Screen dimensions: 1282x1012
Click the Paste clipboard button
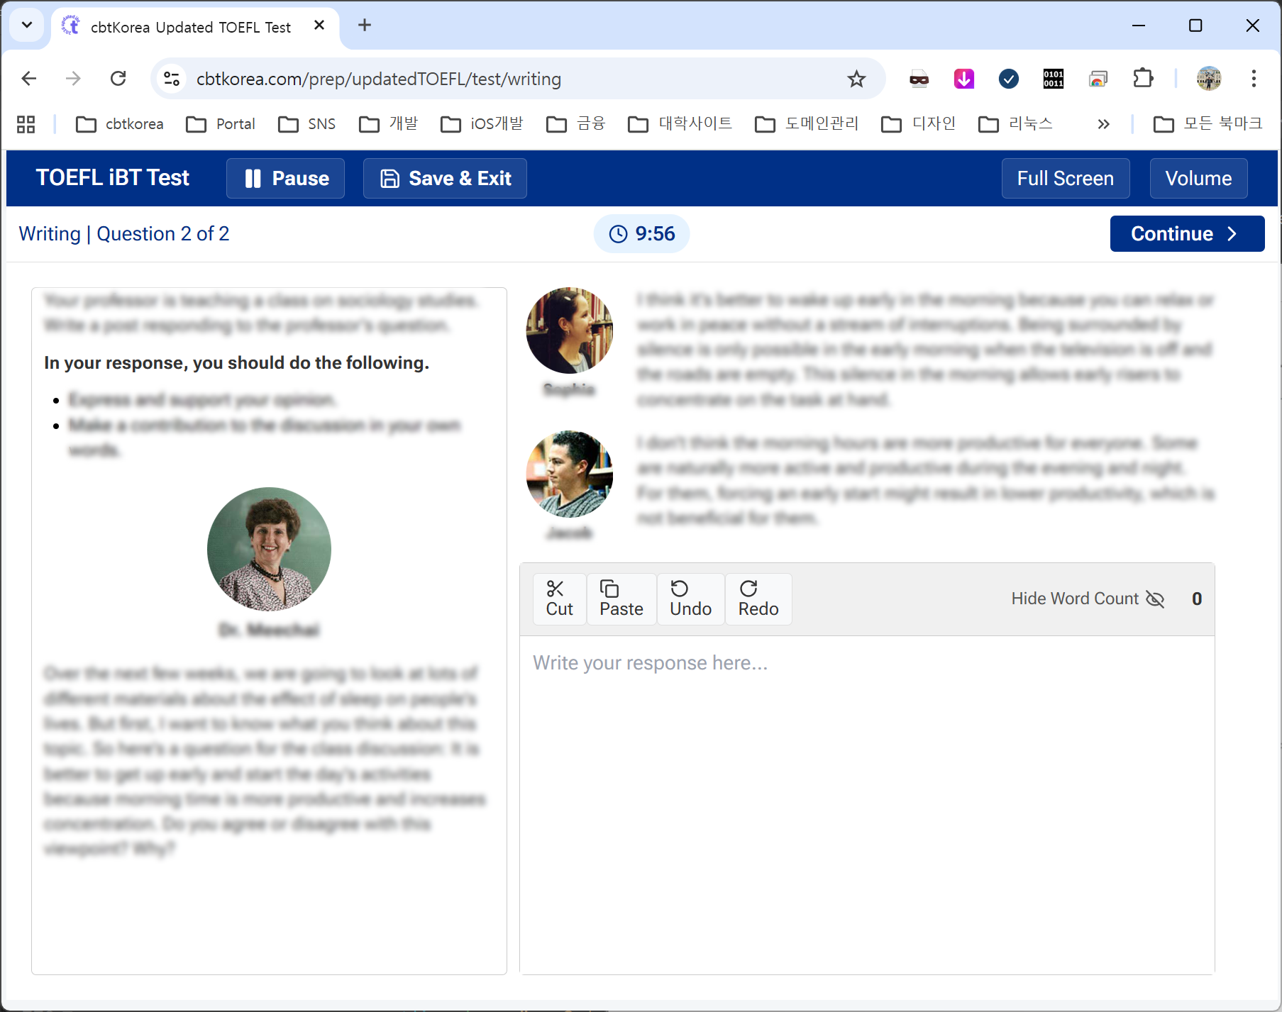[621, 599]
